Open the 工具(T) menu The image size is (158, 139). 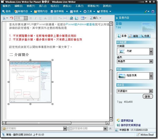click(79, 6)
